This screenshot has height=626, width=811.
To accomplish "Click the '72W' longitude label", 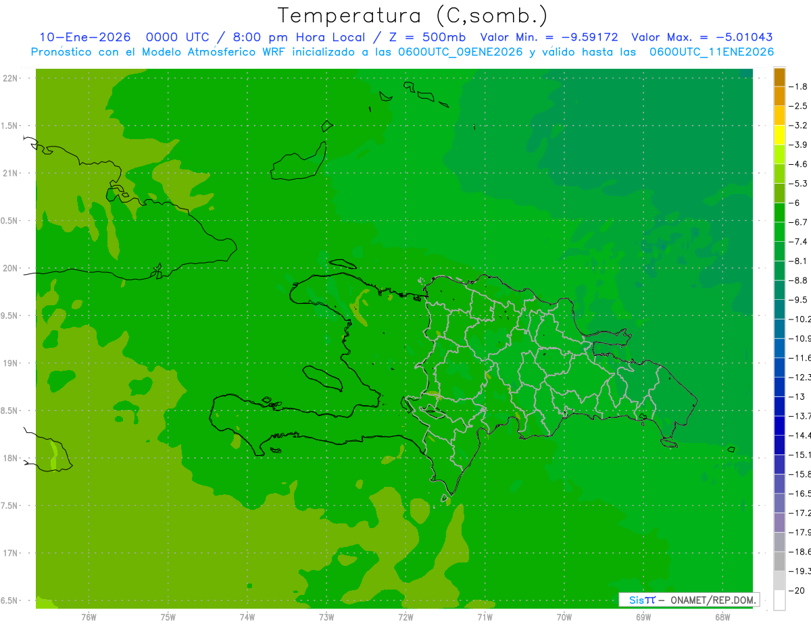I will pos(405,617).
